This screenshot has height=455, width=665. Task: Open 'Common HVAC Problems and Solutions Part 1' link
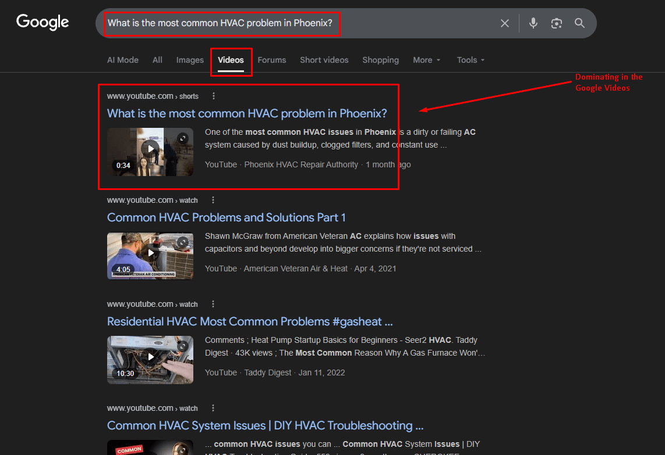point(226,217)
